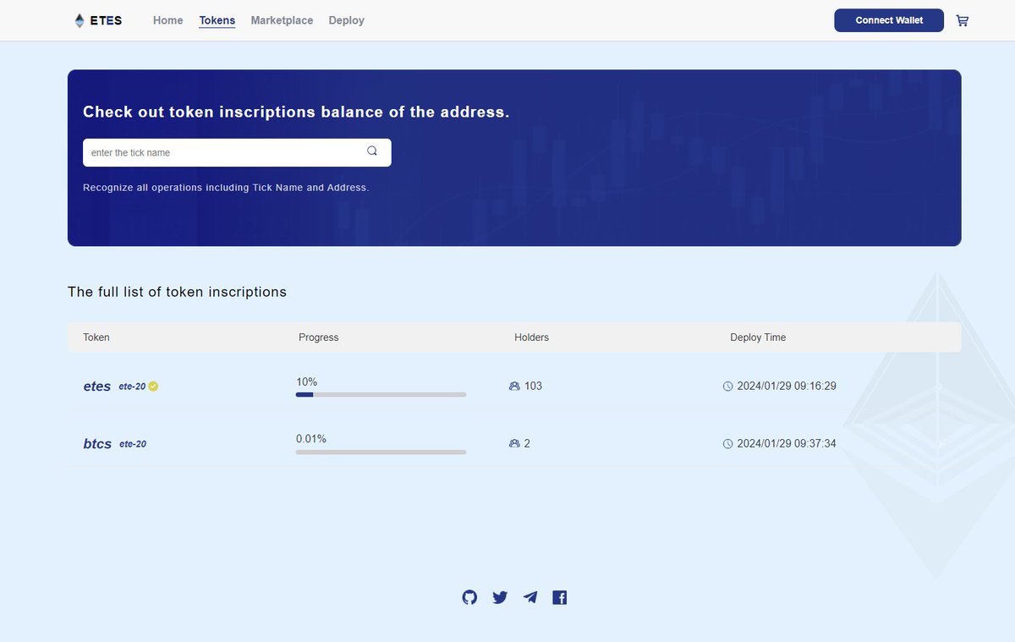Open the etes token details
This screenshot has height=642, width=1015.
click(x=96, y=386)
